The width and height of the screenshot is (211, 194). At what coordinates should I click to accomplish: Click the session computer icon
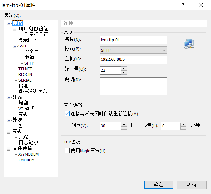pos(189,44)
